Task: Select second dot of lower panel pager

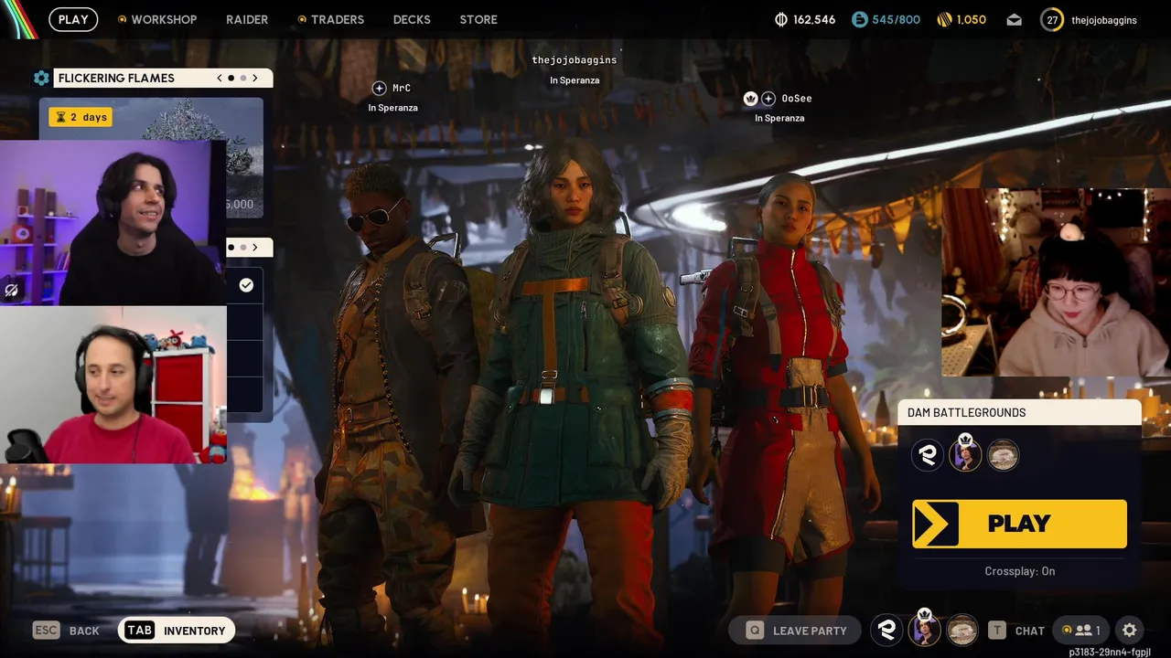Action: point(243,247)
